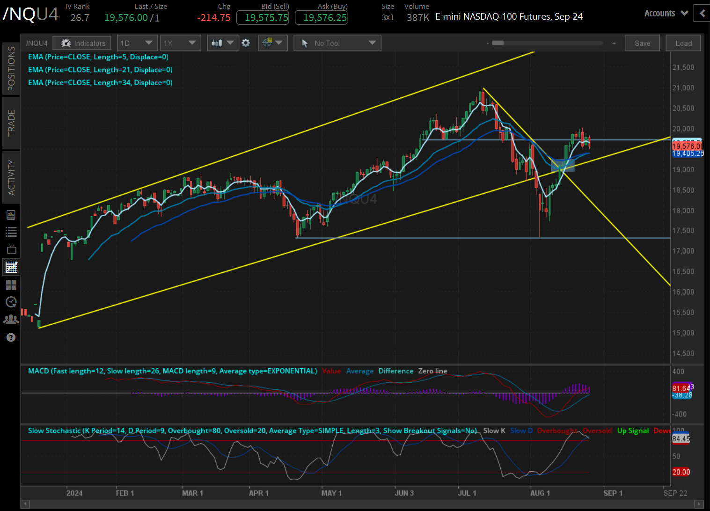The image size is (710, 511).
Task: Click the 84.45 stochastic value tag
Action: tap(681, 439)
